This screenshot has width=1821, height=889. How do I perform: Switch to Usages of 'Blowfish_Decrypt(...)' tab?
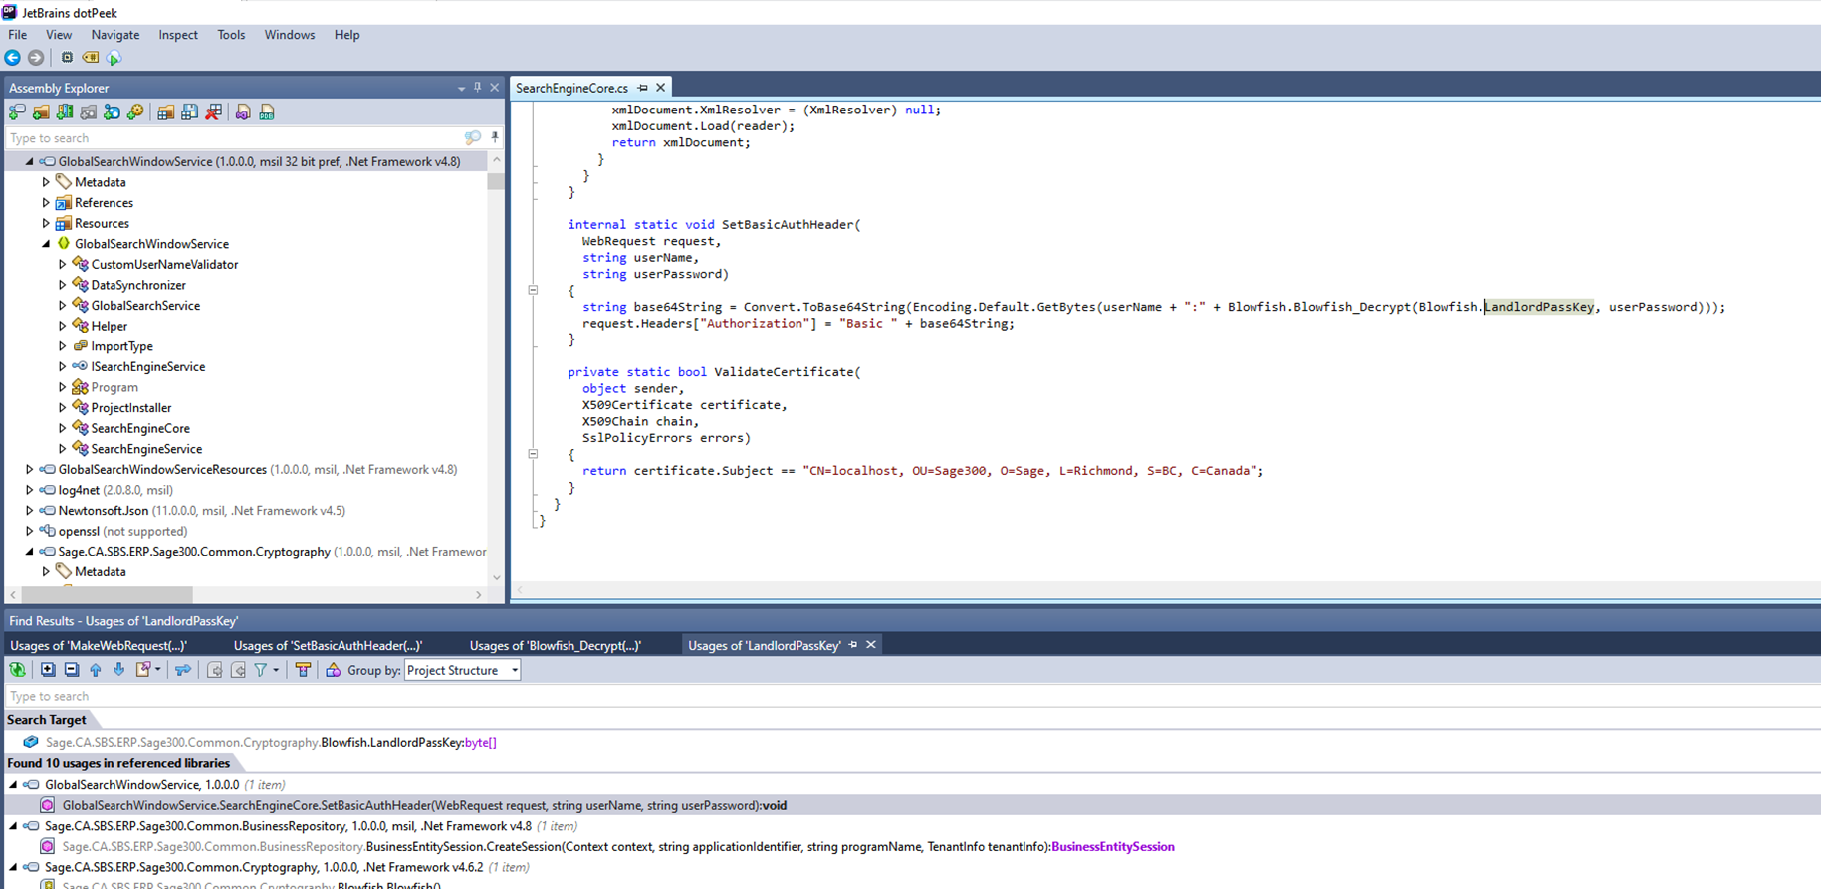(555, 645)
